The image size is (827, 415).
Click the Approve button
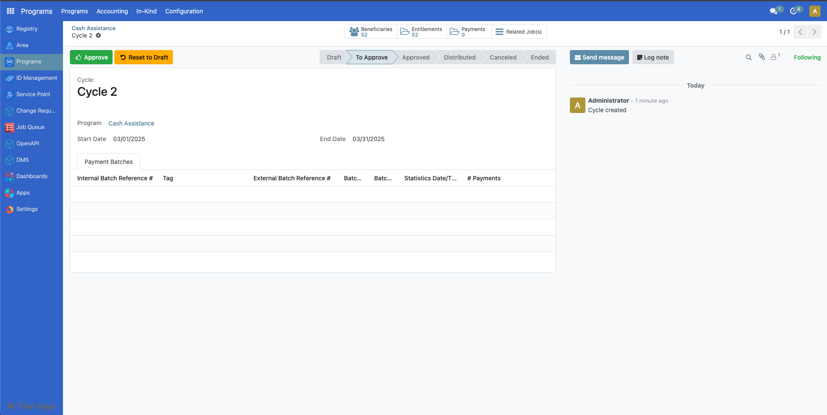pos(91,57)
